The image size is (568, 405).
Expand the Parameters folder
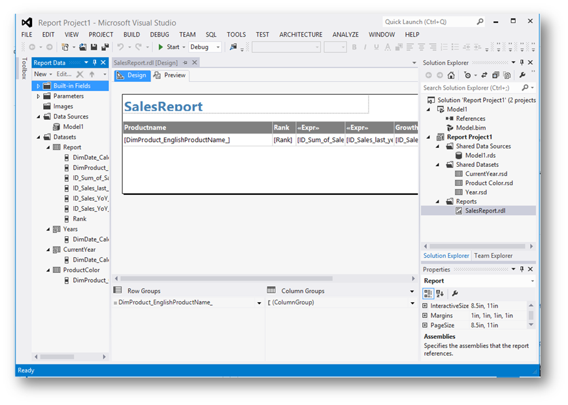coord(39,96)
